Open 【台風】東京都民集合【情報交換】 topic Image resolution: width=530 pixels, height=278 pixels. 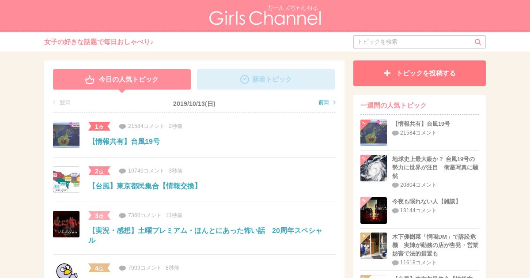coord(145,186)
